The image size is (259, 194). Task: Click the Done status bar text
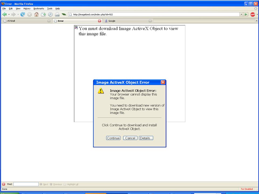click(5, 189)
